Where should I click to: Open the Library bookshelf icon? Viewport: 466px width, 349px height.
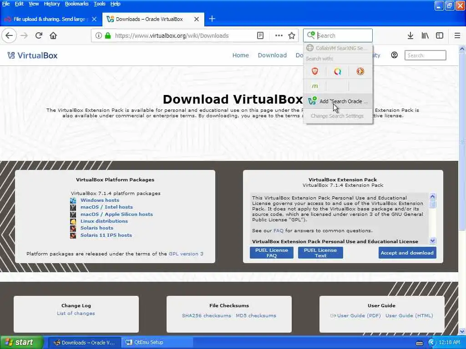pyautogui.click(x=425, y=35)
